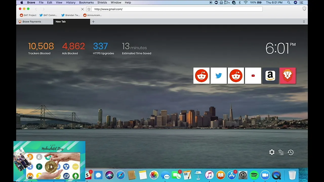Open Photos from the dock
Image resolution: width=324 pixels, height=182 pixels.
(154, 175)
